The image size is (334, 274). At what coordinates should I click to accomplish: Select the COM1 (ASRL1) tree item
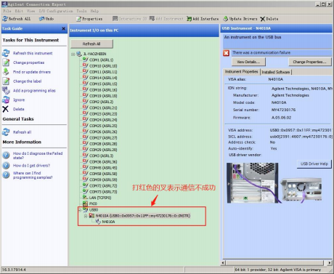(101, 60)
